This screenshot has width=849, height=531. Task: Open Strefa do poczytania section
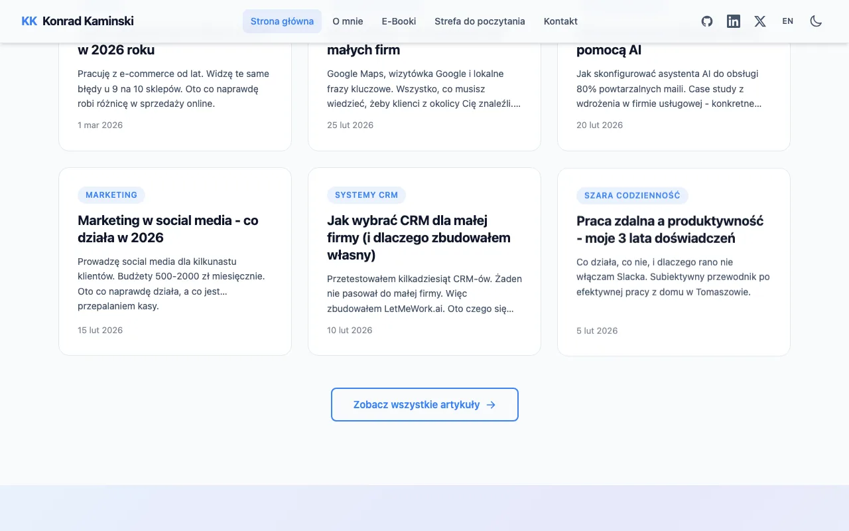[x=480, y=21]
